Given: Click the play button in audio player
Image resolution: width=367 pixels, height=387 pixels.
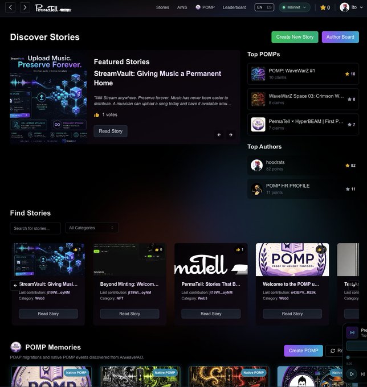Looking at the screenshot, I should (352, 374).
